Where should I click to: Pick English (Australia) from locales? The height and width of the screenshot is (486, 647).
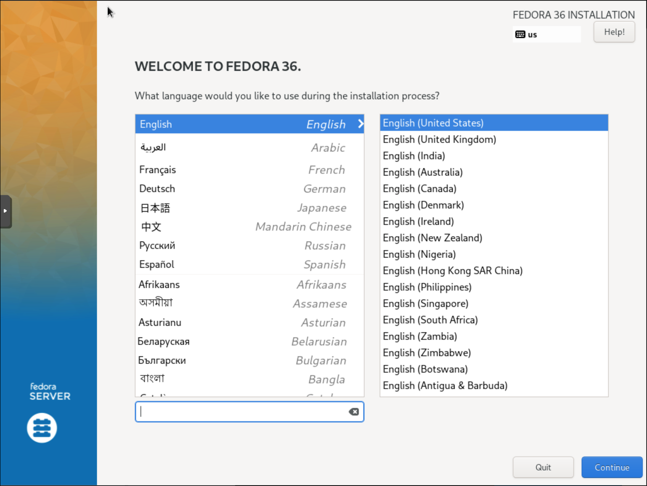pos(422,172)
